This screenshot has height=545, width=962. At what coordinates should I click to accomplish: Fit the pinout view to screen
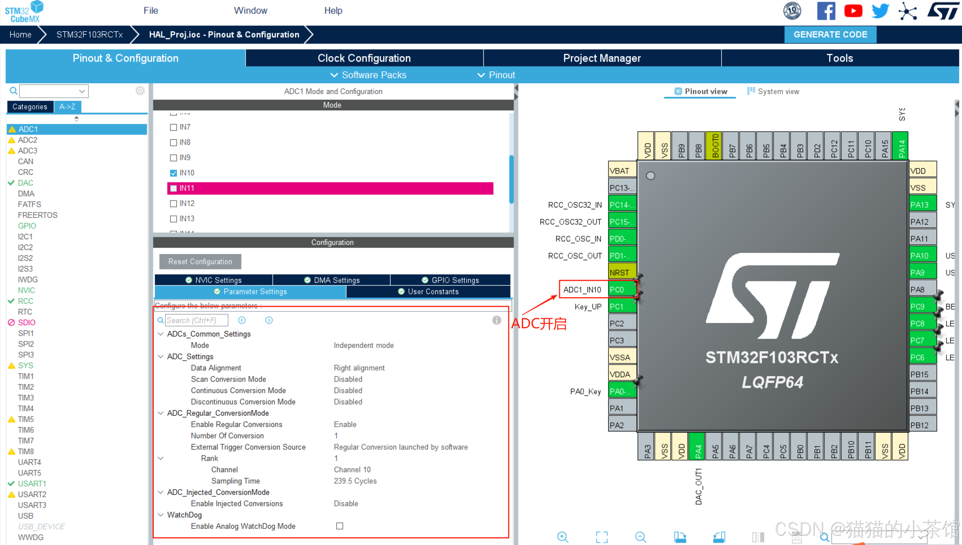602,537
